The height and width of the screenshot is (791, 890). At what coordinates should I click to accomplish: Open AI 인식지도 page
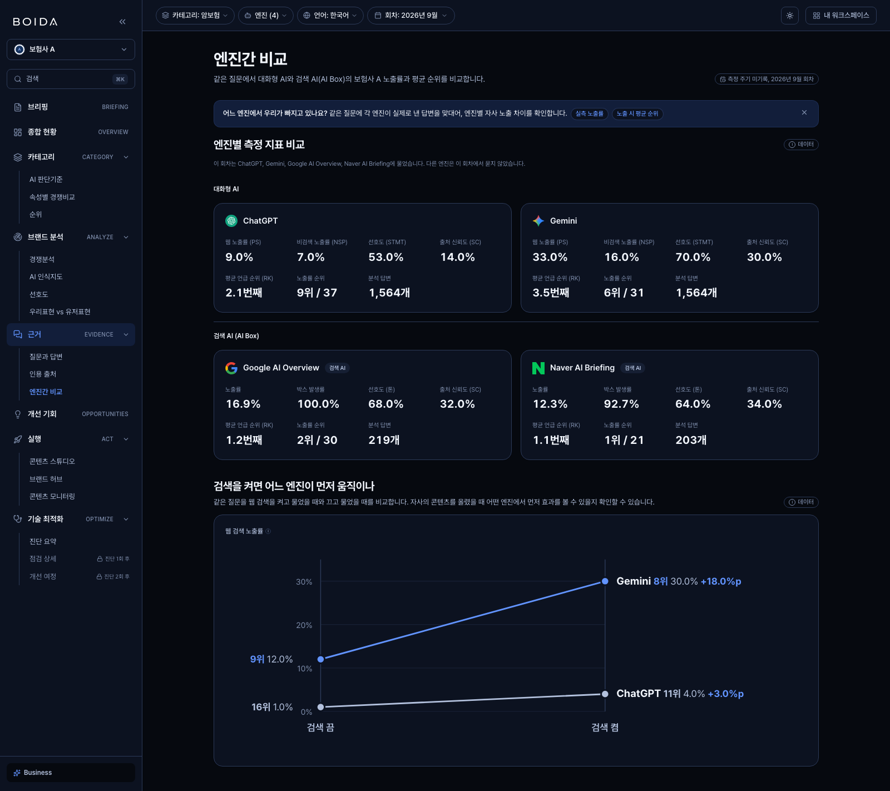(x=46, y=277)
